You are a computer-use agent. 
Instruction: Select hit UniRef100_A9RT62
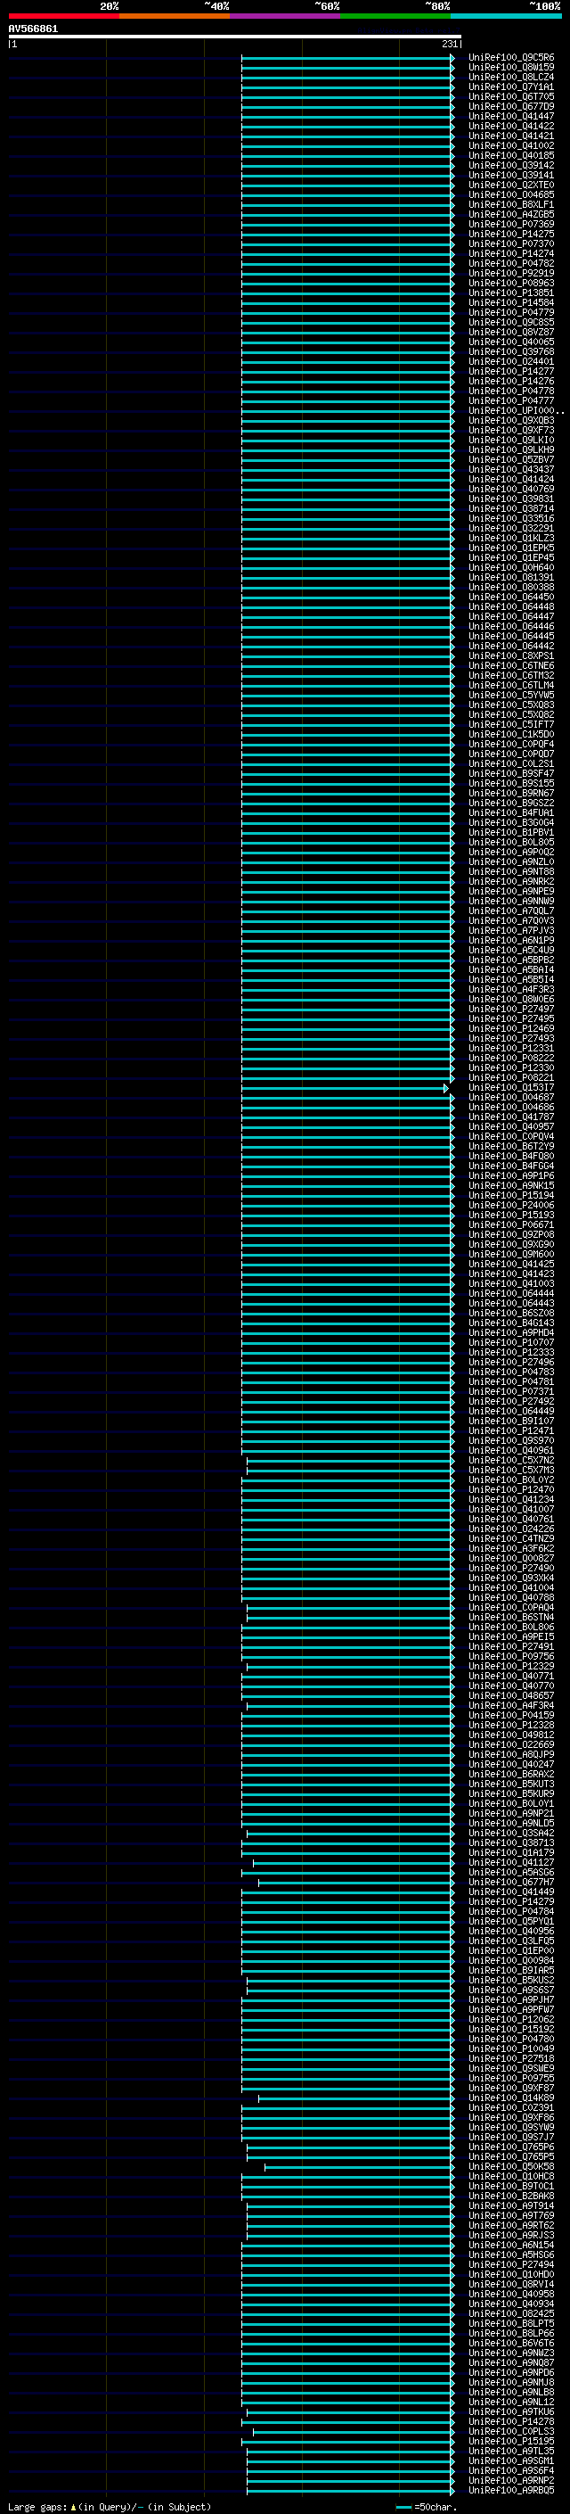510,2225
